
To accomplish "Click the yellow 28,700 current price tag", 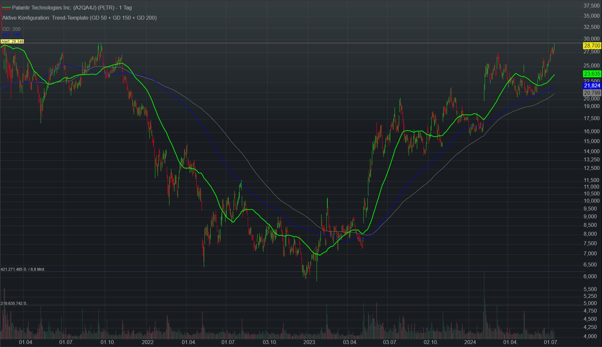I will click(592, 46).
